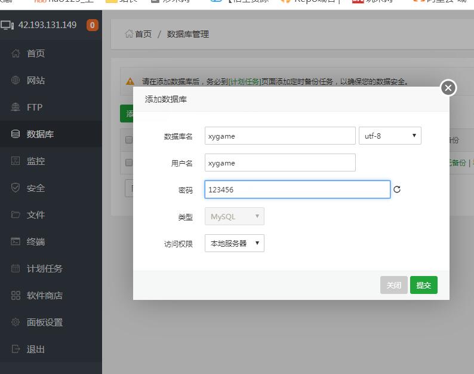Click the 密码 password input field

point(297,189)
